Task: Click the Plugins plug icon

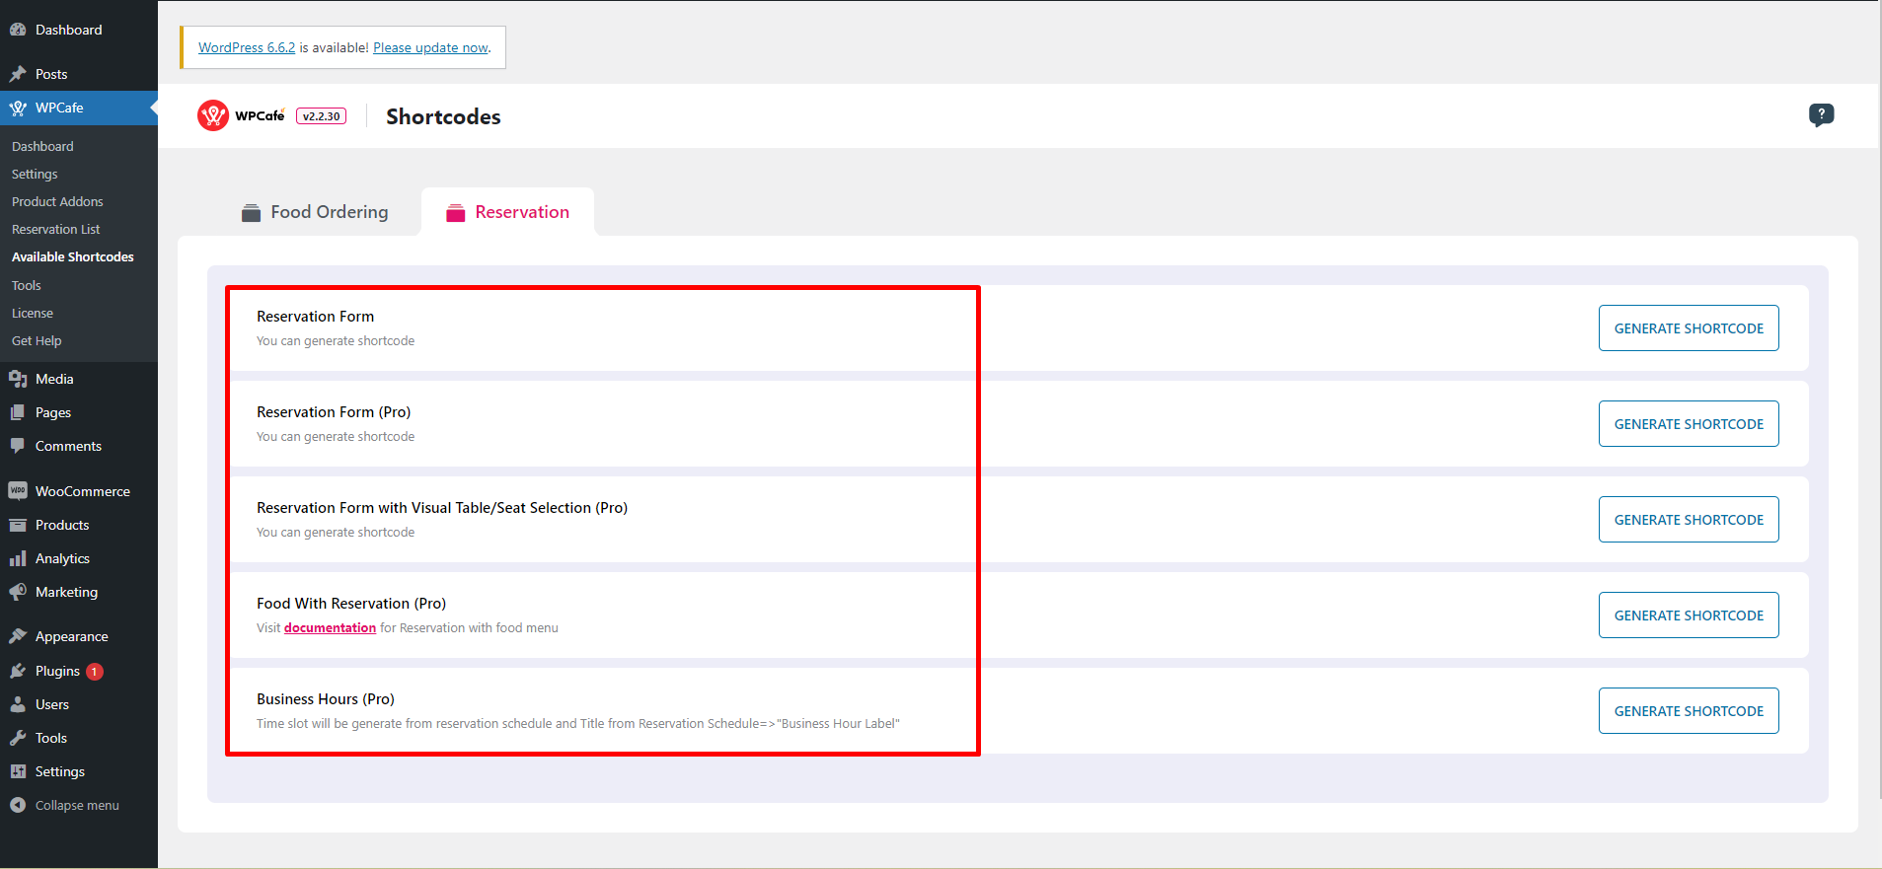Action: (x=18, y=671)
